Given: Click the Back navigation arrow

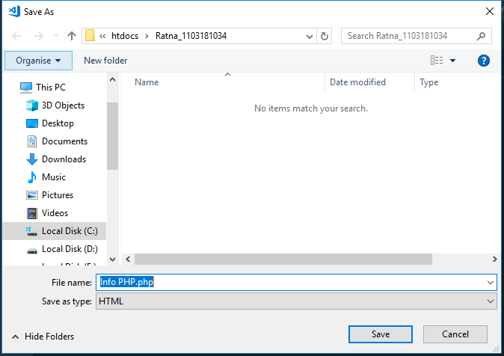Looking at the screenshot, I should click(16, 36).
